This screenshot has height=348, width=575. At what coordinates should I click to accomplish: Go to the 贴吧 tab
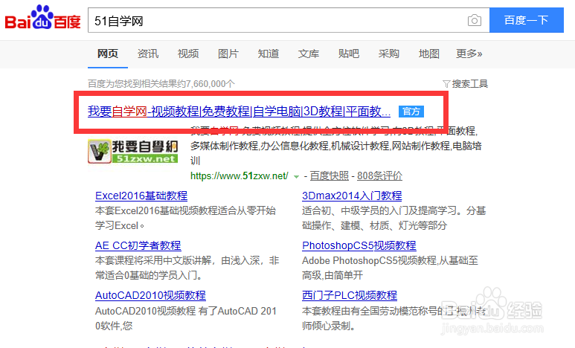click(x=349, y=54)
